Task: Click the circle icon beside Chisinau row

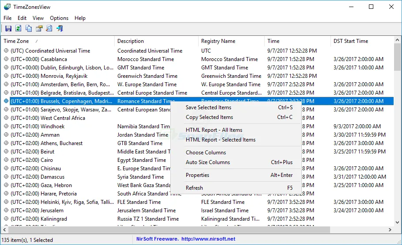Action: 6,168
